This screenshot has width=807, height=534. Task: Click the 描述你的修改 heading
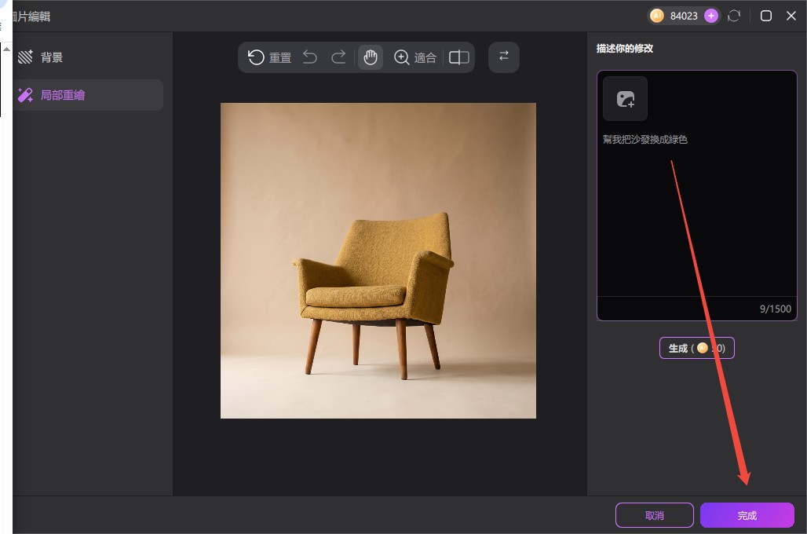click(624, 49)
